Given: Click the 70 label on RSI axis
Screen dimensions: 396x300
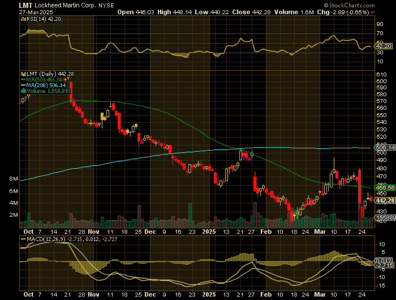Looking at the screenshot, I should 380,33.
